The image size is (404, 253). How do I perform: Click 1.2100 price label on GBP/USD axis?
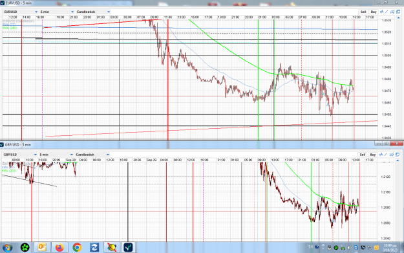tap(386, 192)
